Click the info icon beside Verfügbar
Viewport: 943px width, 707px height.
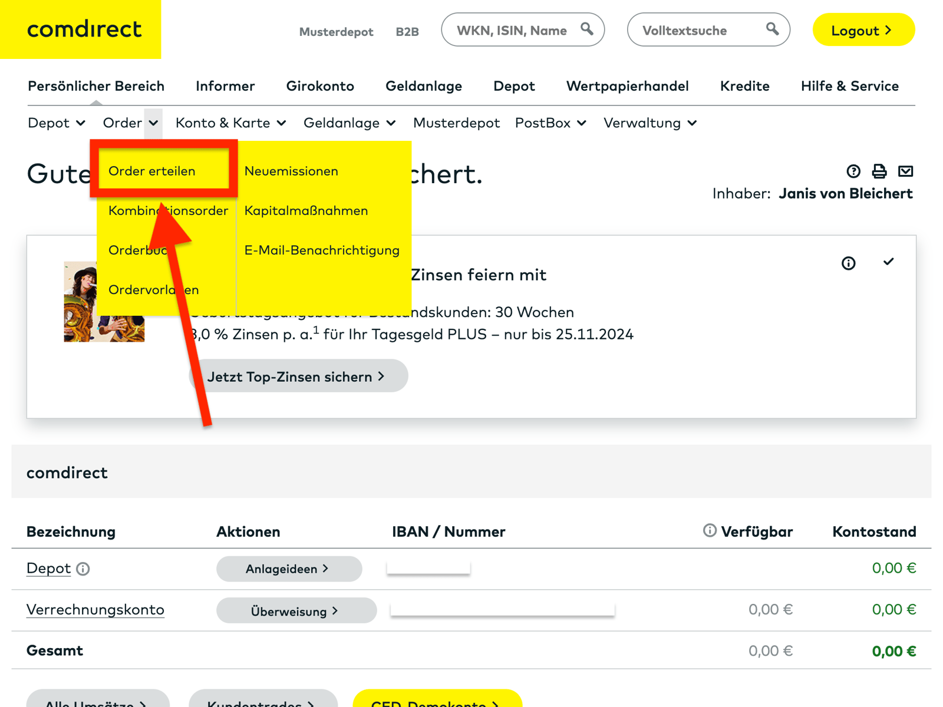point(709,531)
